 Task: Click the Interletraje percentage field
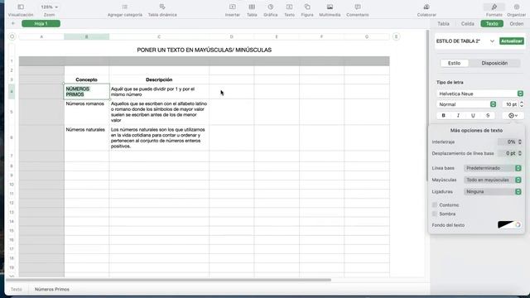click(507, 142)
